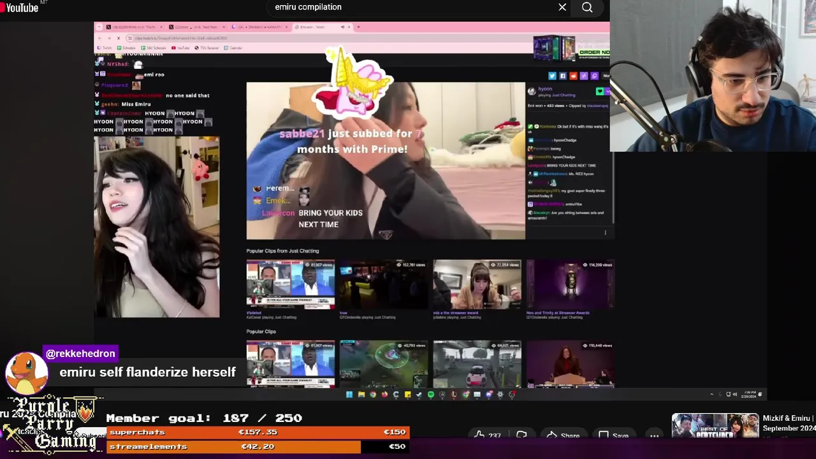Share the clip on Facebook
816x459 pixels.
tap(563, 76)
